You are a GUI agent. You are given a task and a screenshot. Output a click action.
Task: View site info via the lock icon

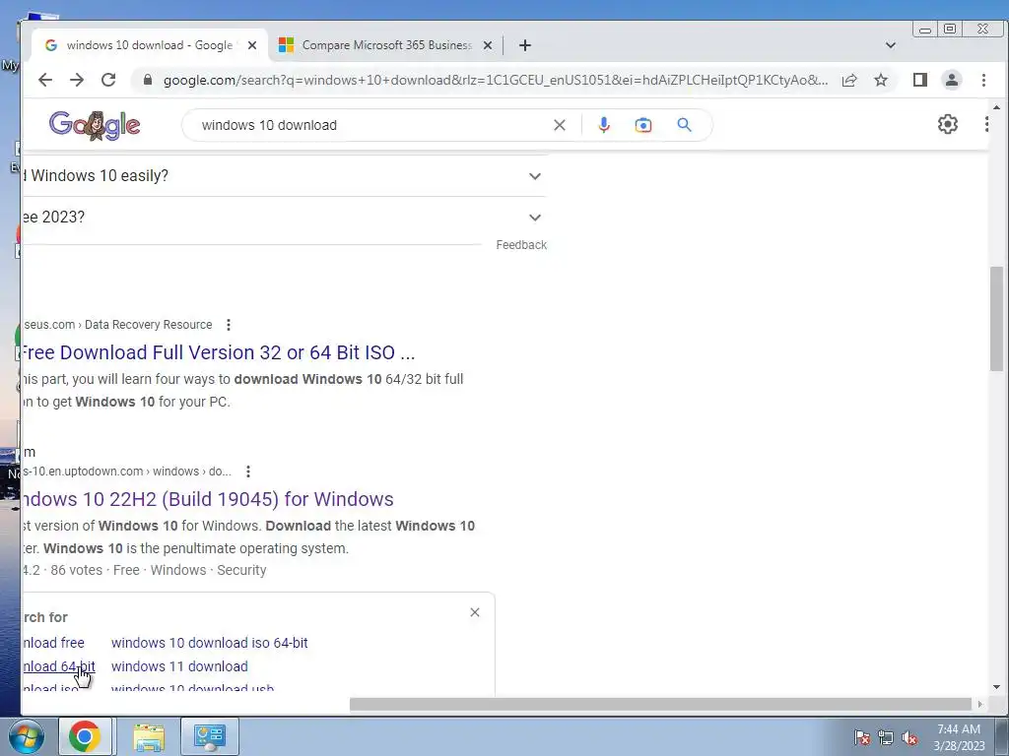click(x=148, y=80)
